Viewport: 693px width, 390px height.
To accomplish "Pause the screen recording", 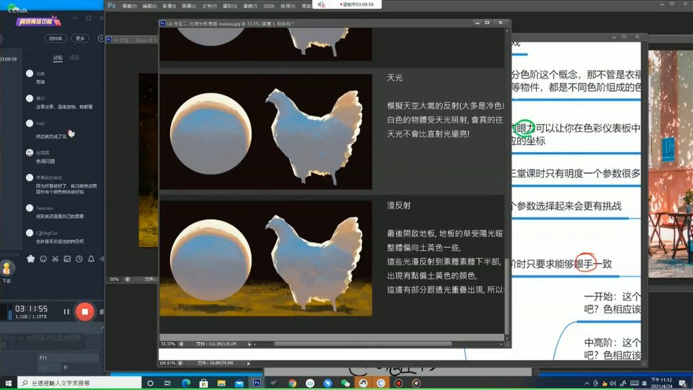I will click(66, 312).
